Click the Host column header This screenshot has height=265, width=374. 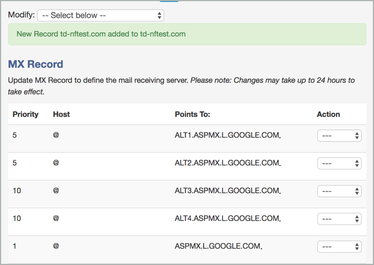coord(61,114)
